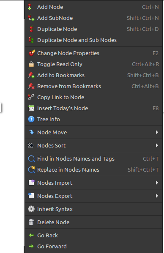Open the Nodes Export submenu

[94, 196]
